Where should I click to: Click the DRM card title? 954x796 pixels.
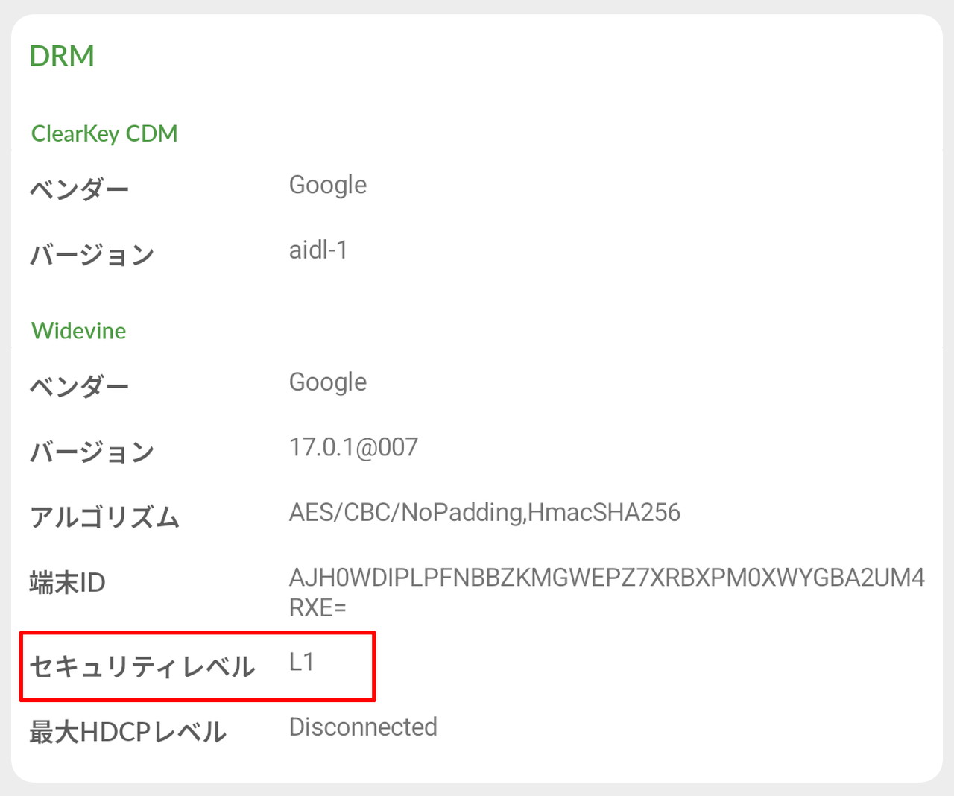pos(62,56)
